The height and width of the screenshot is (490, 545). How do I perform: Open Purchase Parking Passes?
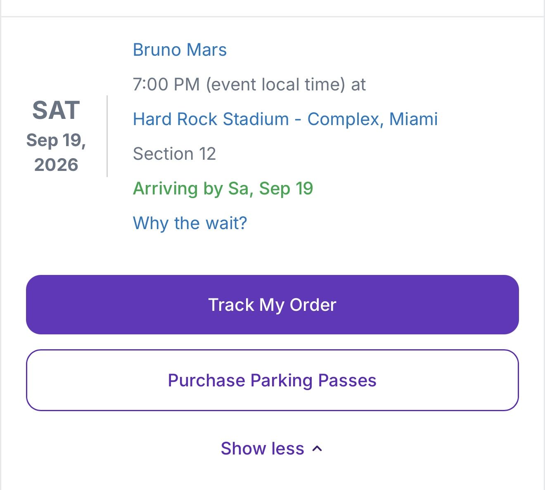click(272, 380)
